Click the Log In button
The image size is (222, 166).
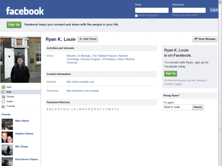[x=214, y=10]
